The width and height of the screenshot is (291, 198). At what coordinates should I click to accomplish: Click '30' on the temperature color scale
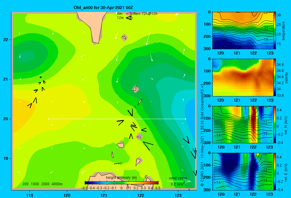tap(279, 15)
